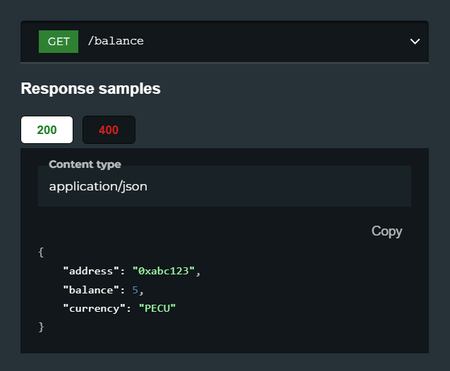Open the application/json content type selector
The height and width of the screenshot is (371, 450).
click(x=224, y=186)
